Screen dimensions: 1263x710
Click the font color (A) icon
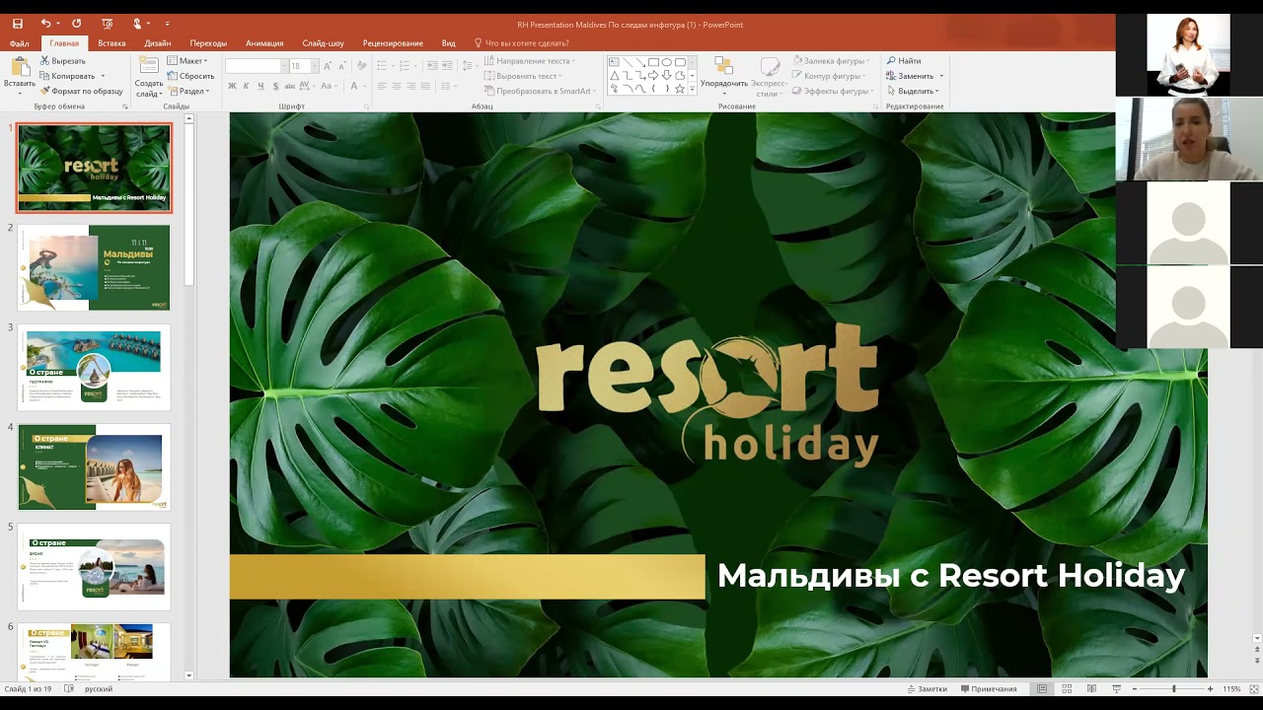[x=353, y=87]
